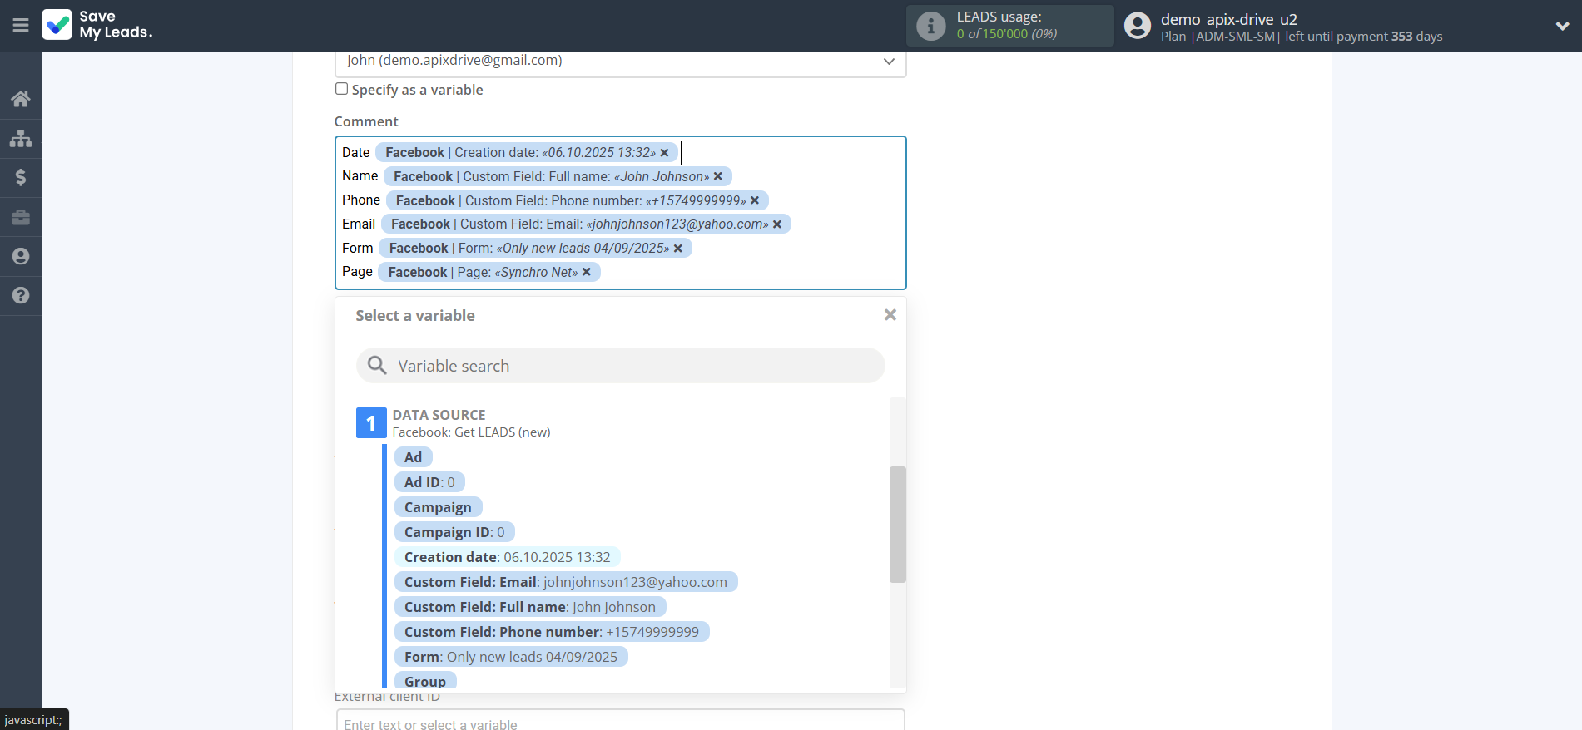
Task: Go to the Home sidebar icon
Action: (21, 100)
